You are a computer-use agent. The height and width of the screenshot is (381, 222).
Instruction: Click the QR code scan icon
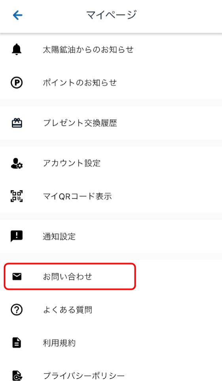17,196
